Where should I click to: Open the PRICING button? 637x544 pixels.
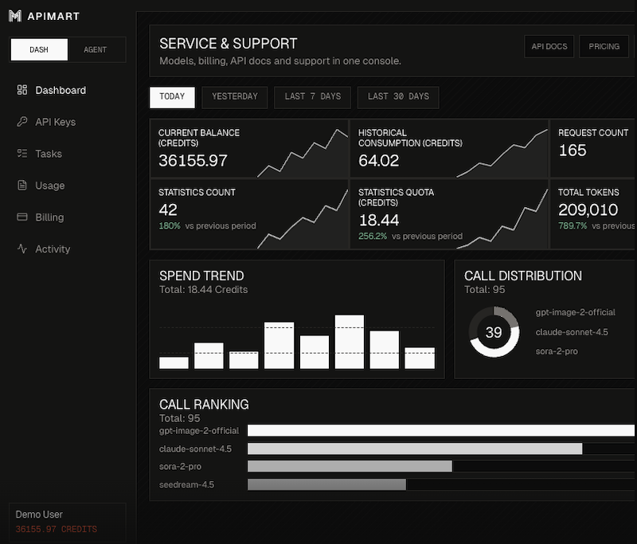click(604, 46)
